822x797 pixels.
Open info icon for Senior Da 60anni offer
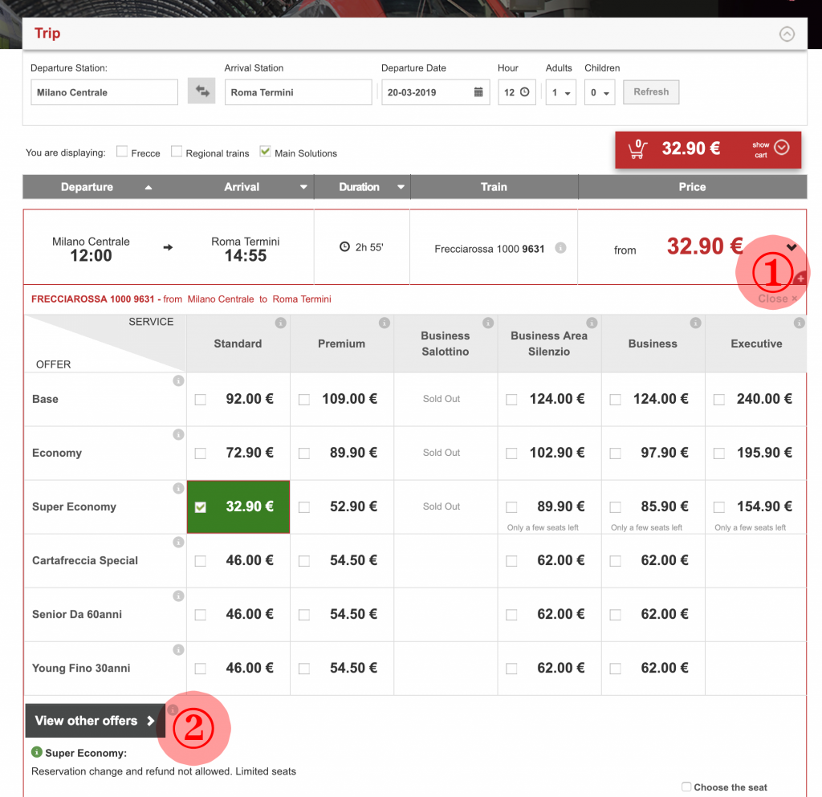(x=178, y=596)
